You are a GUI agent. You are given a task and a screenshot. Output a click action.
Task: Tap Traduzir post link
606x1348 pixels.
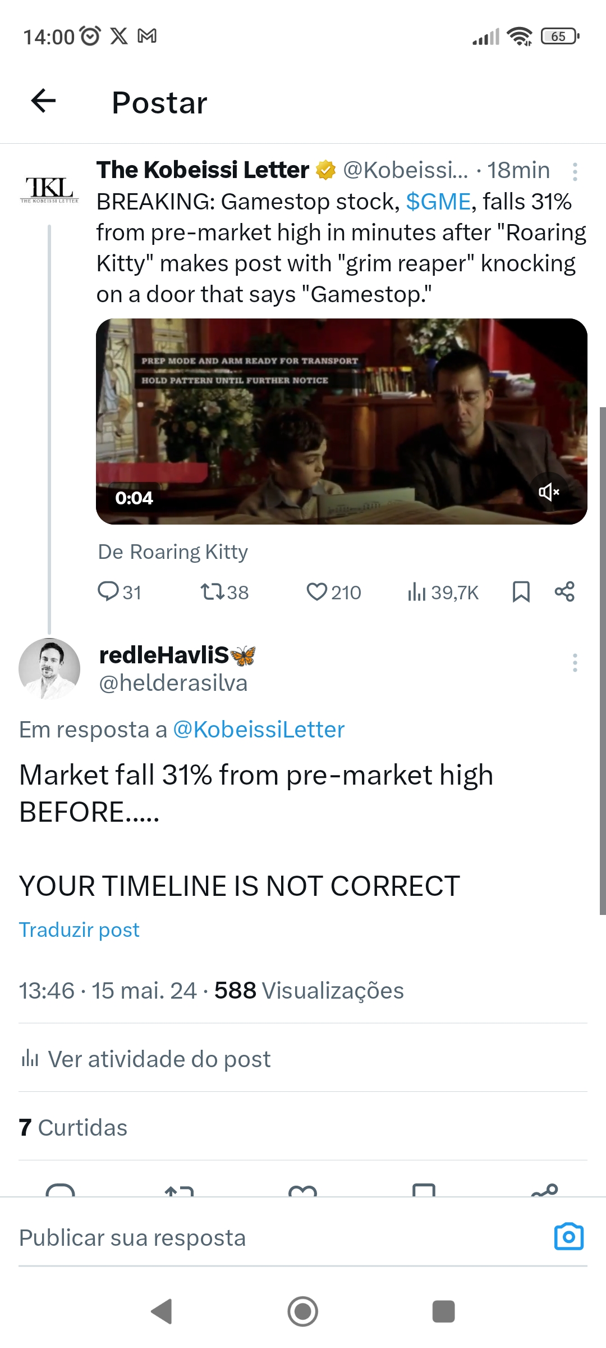point(79,930)
